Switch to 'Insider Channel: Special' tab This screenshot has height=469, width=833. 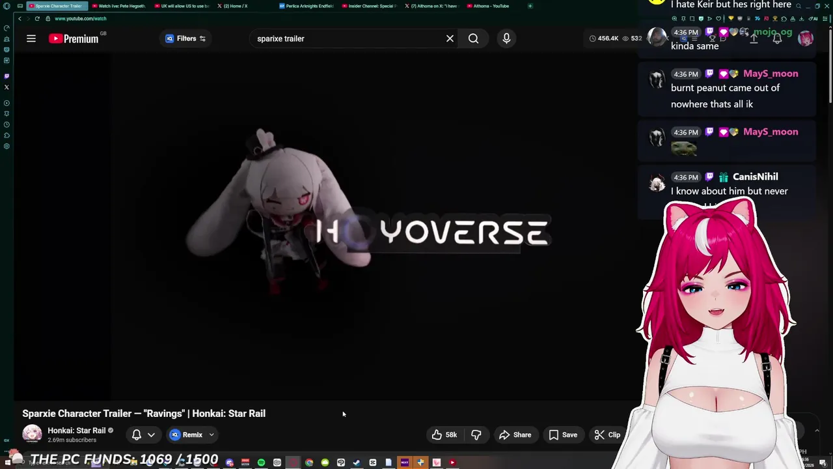371,6
